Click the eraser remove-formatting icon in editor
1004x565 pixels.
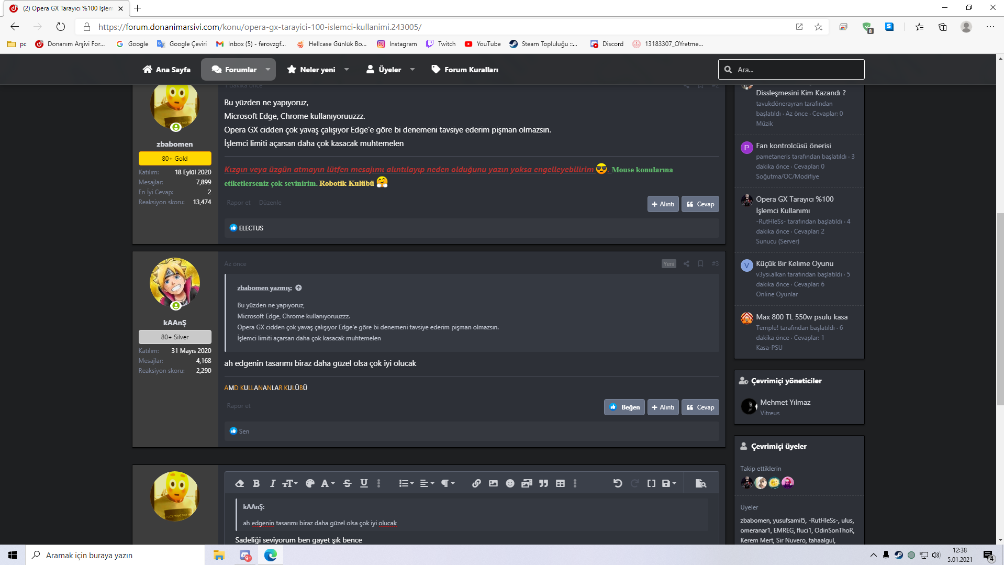tap(239, 483)
